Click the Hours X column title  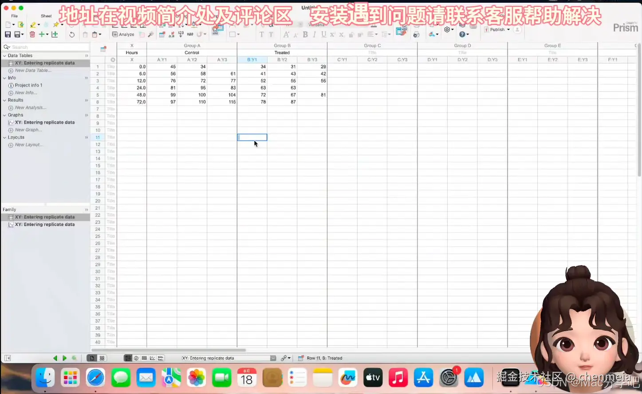(132, 52)
